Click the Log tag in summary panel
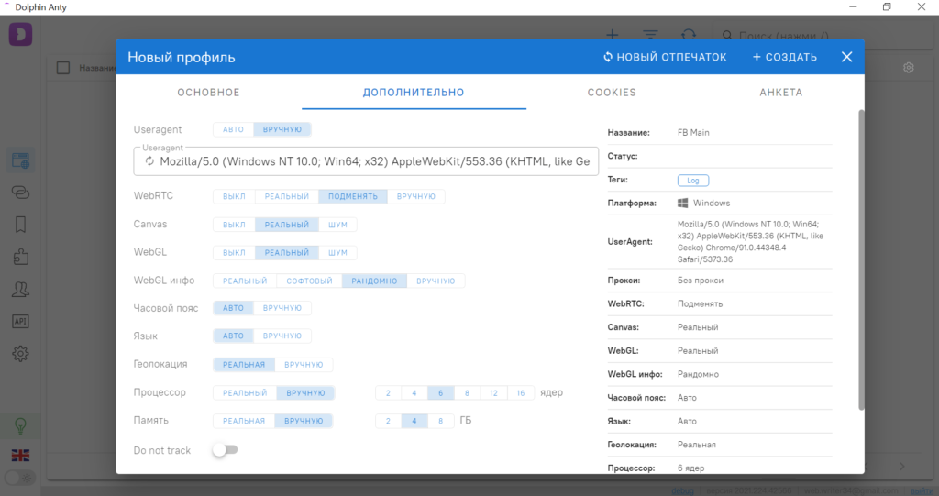Image resolution: width=939 pixels, height=496 pixels. click(693, 181)
